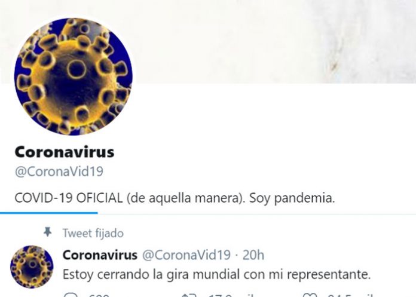Viewport: 416px width, 297px height.
Task: Click the COVID-19 OFICIAL bio text
Action: click(x=175, y=198)
